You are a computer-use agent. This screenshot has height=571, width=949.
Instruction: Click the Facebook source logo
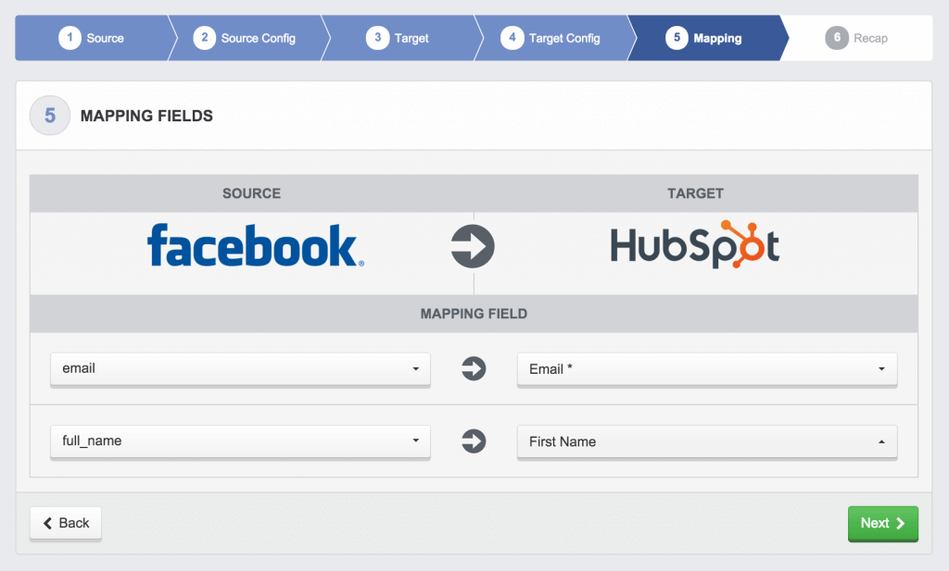point(256,246)
